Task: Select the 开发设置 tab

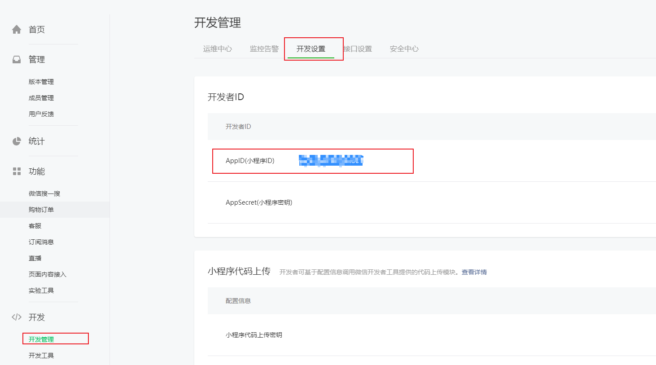Action: tap(311, 49)
